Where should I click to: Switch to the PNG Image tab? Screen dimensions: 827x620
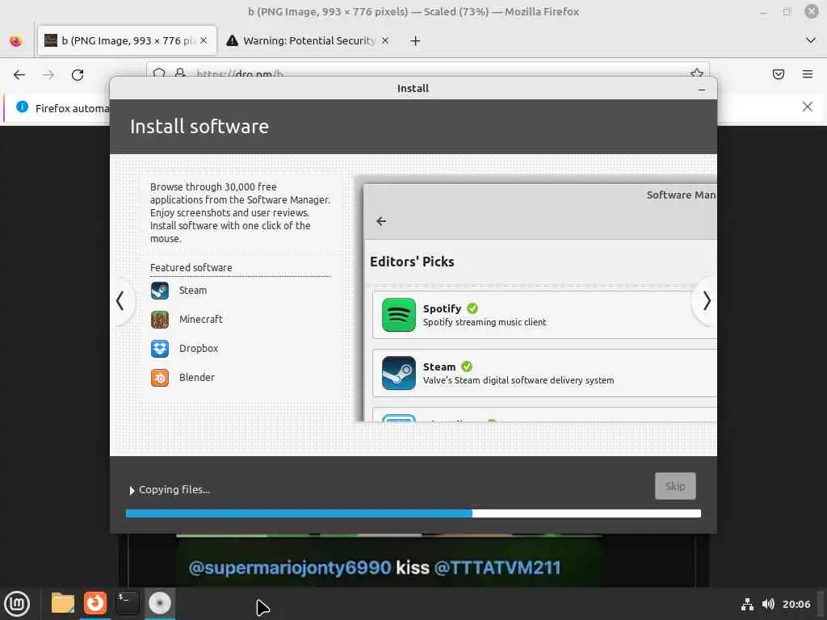127,40
